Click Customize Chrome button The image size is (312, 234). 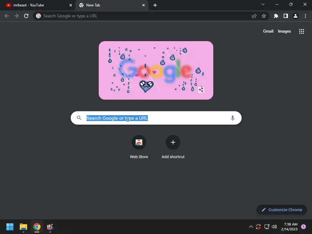282,210
